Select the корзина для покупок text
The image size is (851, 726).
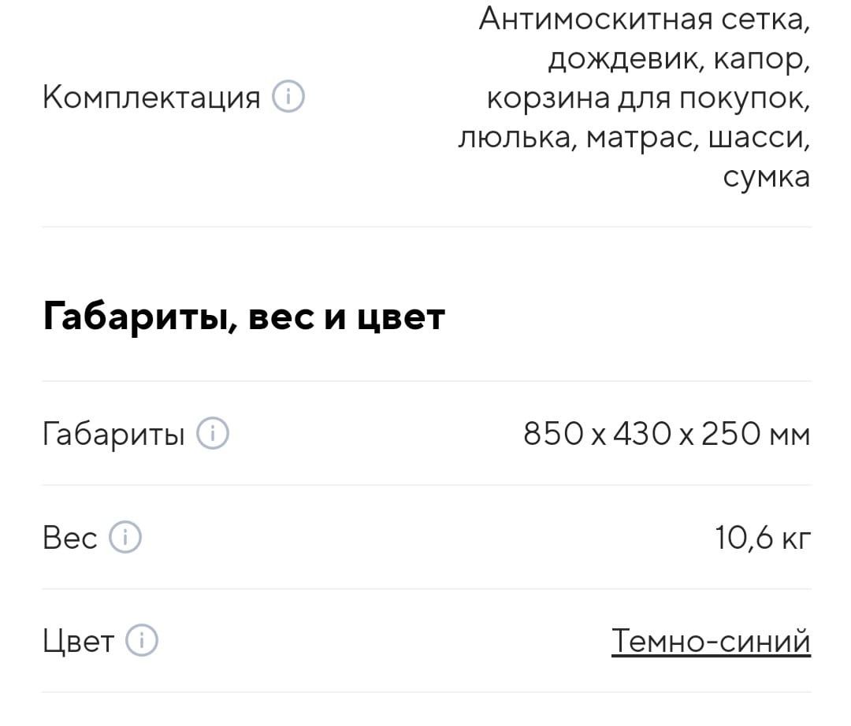coord(648,98)
